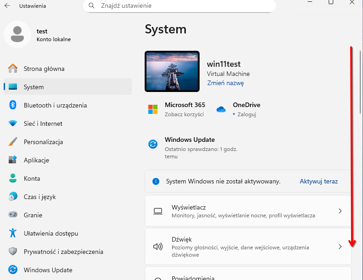Viewport: 363px width, 280px height.
Task: Open Strona główna page
Action: click(x=68, y=69)
